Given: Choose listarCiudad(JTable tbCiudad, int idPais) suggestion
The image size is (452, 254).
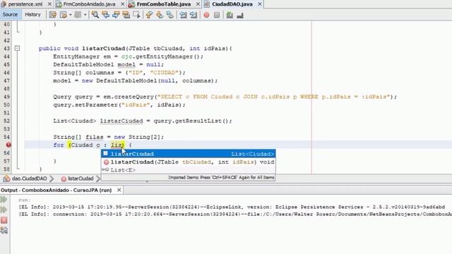Looking at the screenshot, I should (x=189, y=162).
